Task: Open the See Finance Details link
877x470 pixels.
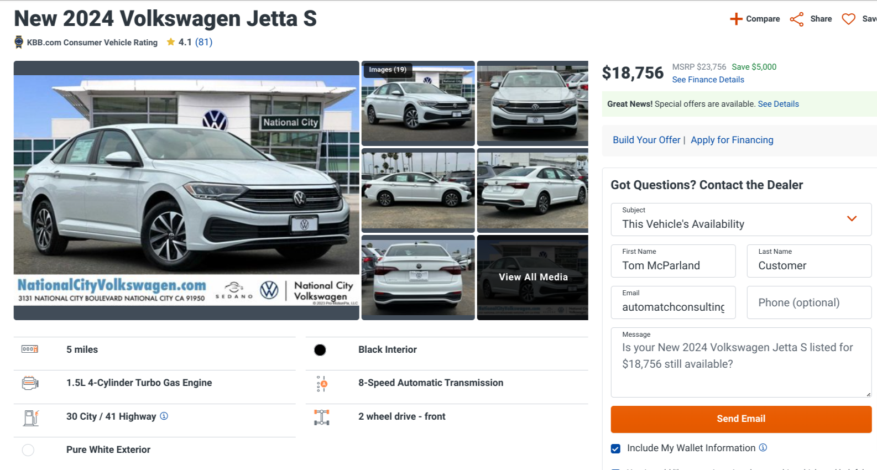Action: [708, 80]
